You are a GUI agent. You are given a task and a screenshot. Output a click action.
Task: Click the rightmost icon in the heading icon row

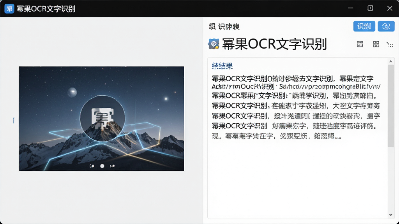click(x=390, y=44)
